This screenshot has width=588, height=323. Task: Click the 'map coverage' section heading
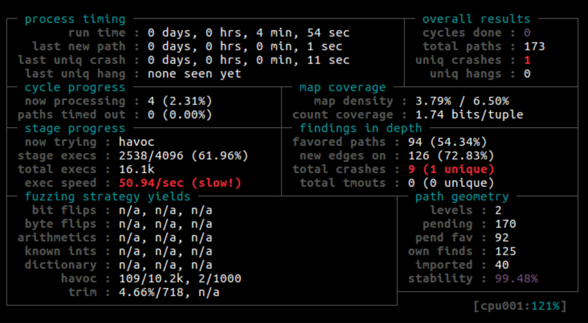[342, 88]
